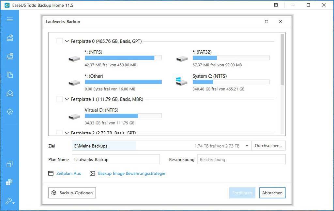The height and width of the screenshot is (211, 334).
Task: Collapse Festplatte 0 partition list
Action: coord(67,41)
